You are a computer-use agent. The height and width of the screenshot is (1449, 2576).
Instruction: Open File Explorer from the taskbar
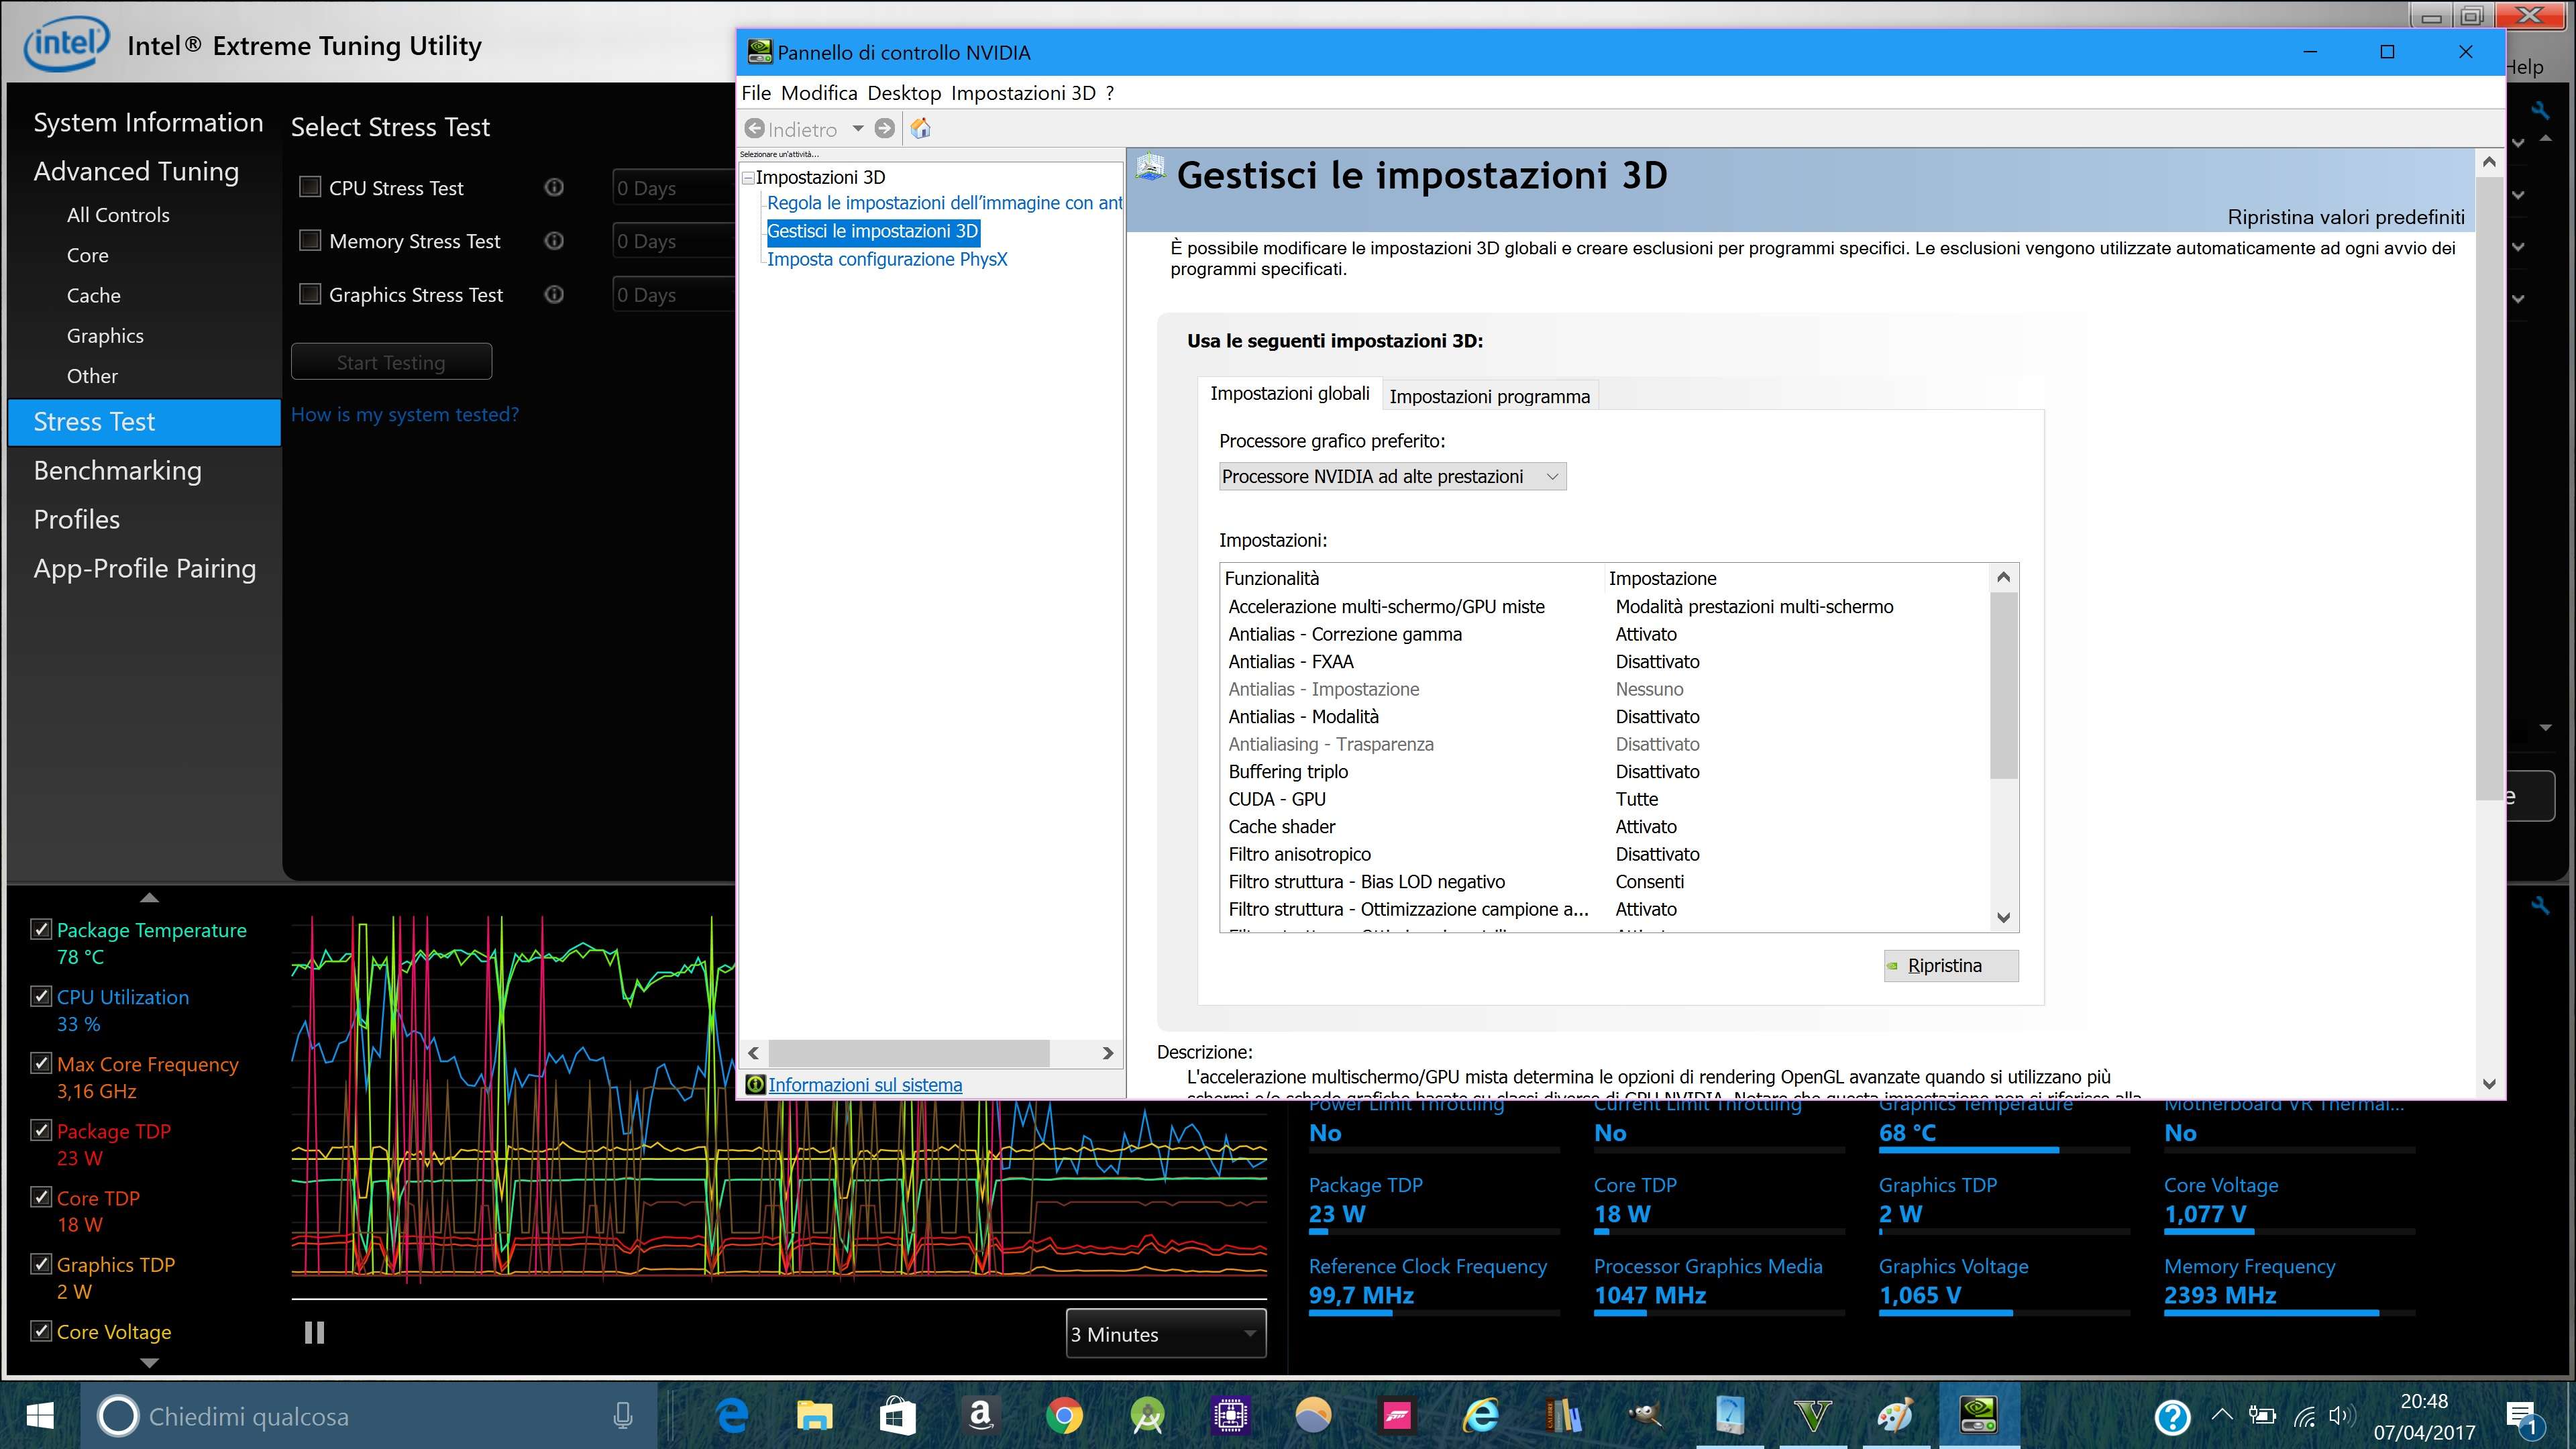coord(814,1416)
